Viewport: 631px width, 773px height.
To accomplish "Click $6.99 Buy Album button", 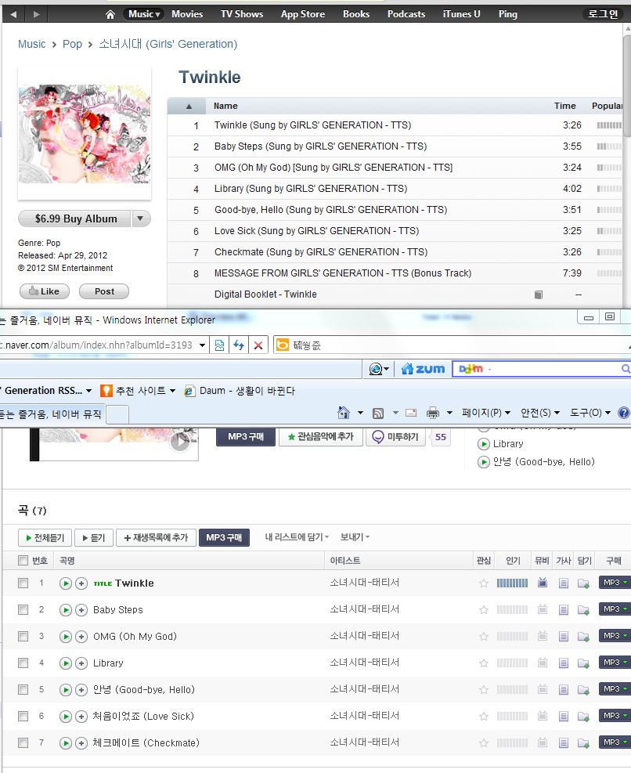I will pos(75,219).
